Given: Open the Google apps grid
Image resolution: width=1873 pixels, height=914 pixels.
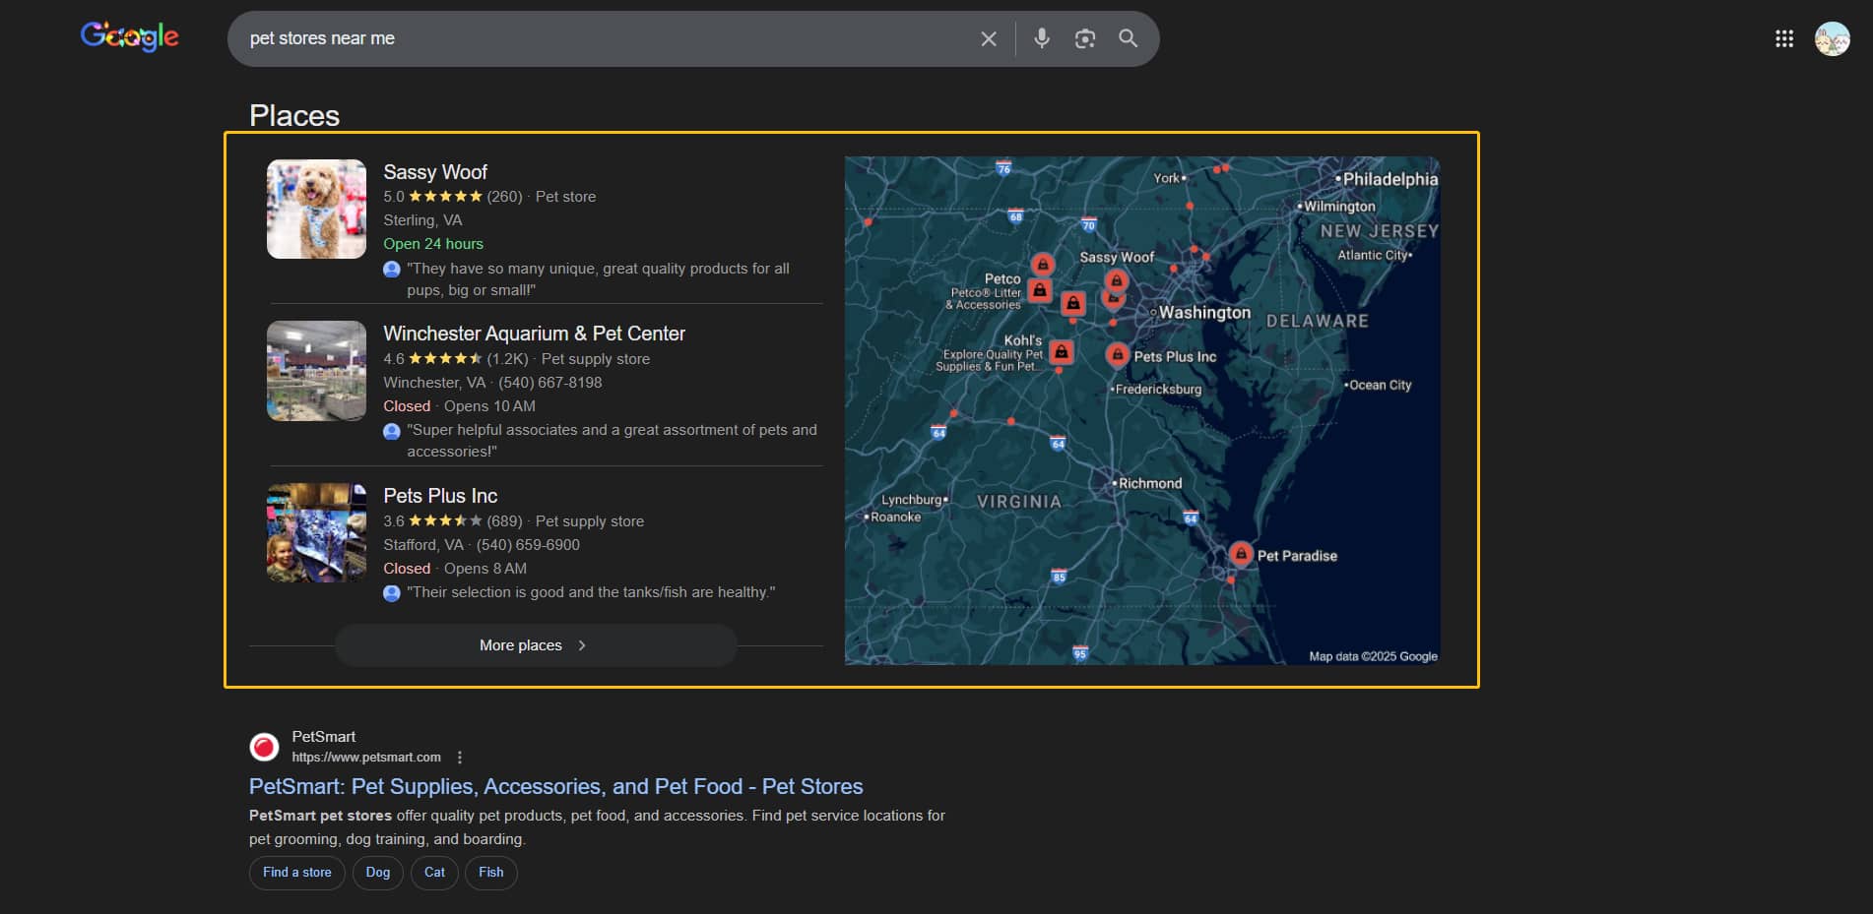Looking at the screenshot, I should (1783, 38).
